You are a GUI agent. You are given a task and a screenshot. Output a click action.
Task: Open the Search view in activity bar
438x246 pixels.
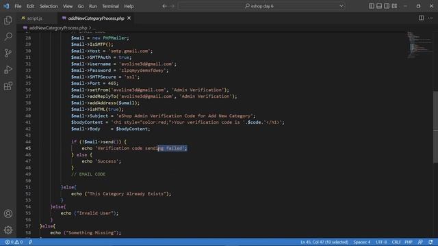(8, 36)
